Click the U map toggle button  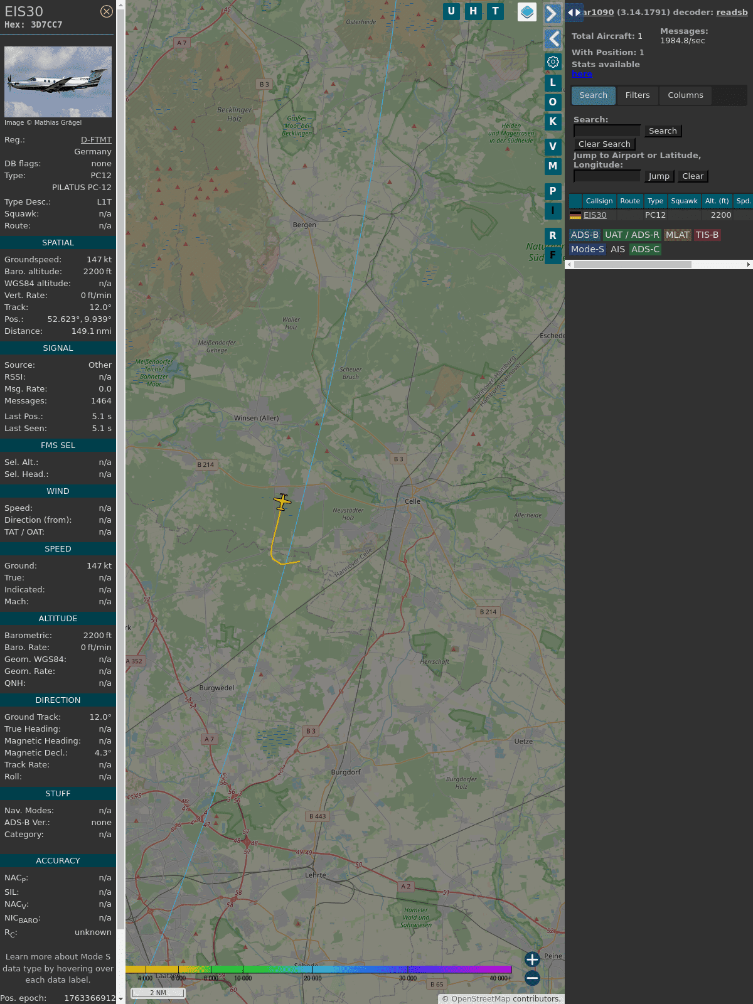point(451,11)
